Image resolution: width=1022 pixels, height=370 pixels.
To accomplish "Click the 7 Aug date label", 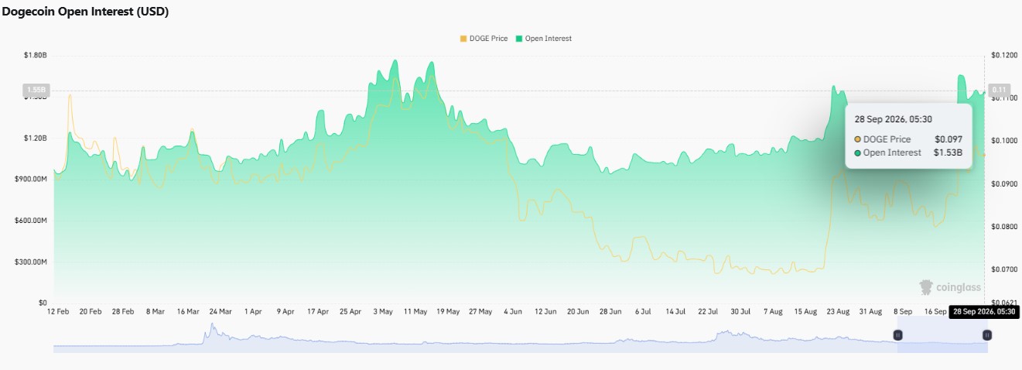I will coord(773,311).
